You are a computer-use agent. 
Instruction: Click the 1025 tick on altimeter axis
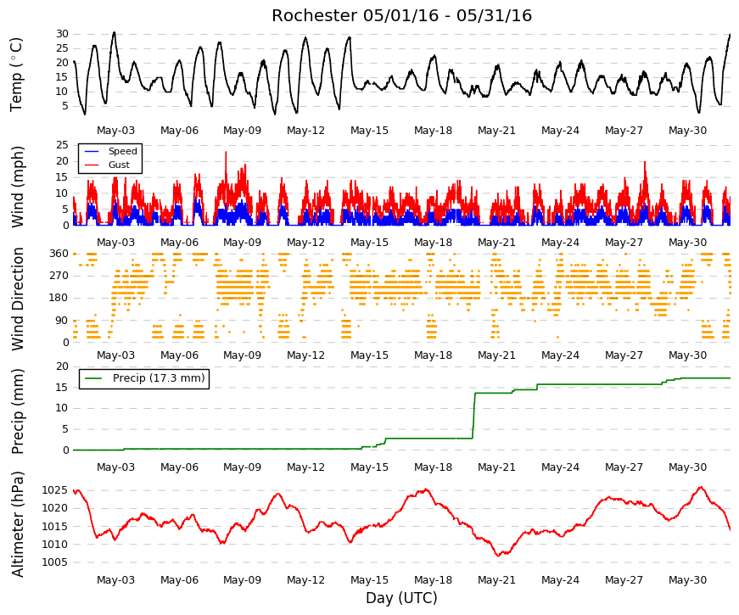pos(54,490)
